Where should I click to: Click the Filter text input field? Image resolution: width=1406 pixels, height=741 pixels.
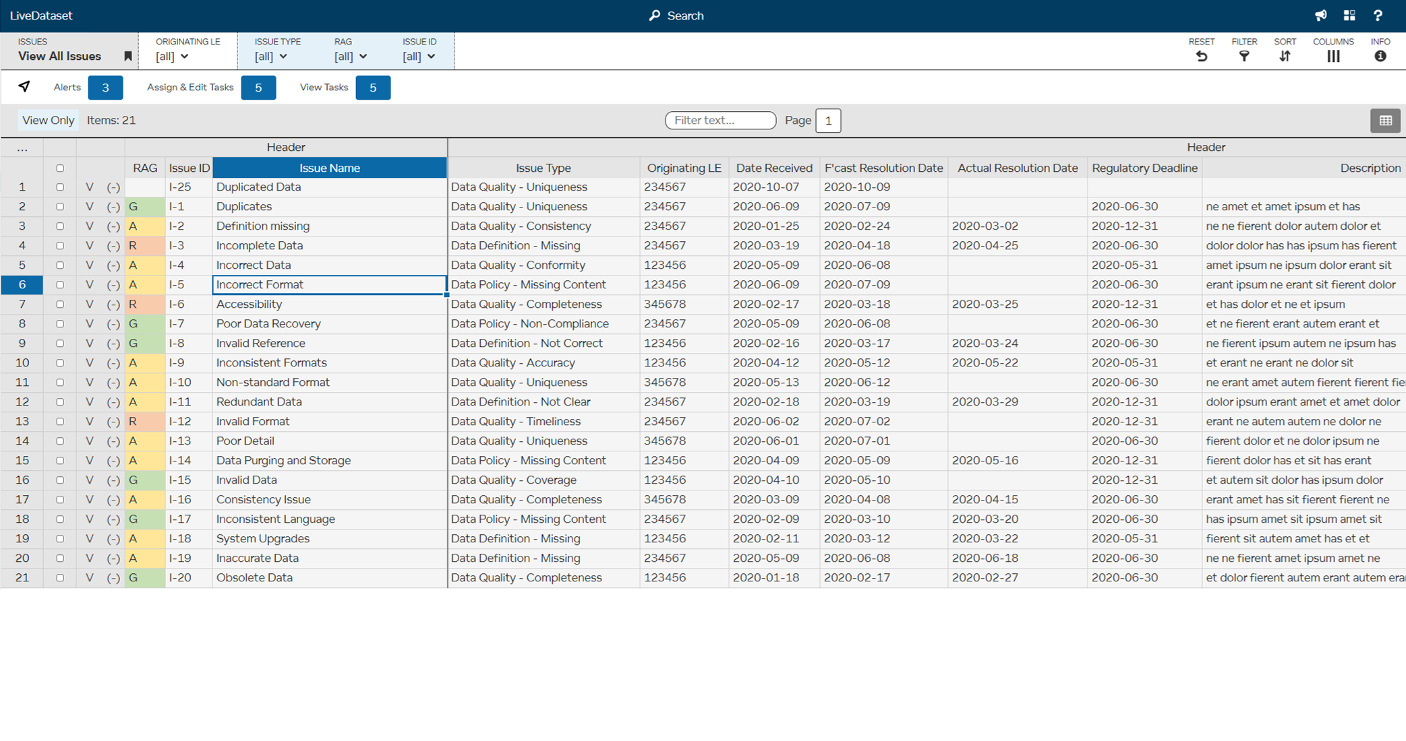(720, 121)
